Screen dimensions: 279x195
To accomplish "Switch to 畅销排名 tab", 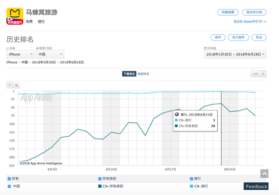I will pos(143,74).
